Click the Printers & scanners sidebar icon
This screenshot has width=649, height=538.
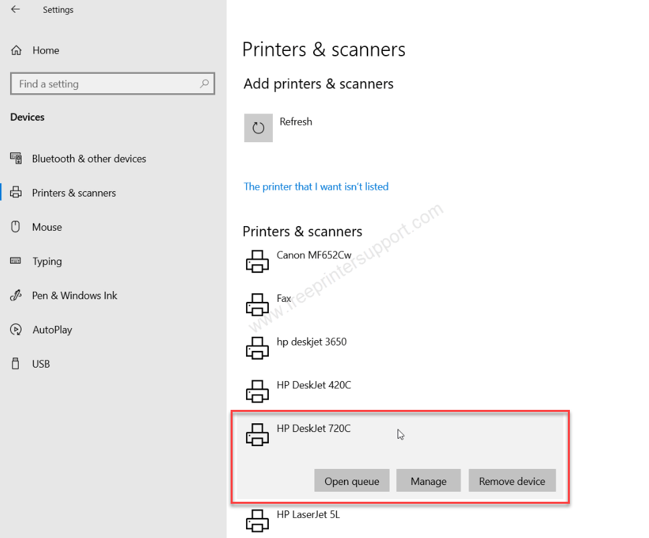15,193
